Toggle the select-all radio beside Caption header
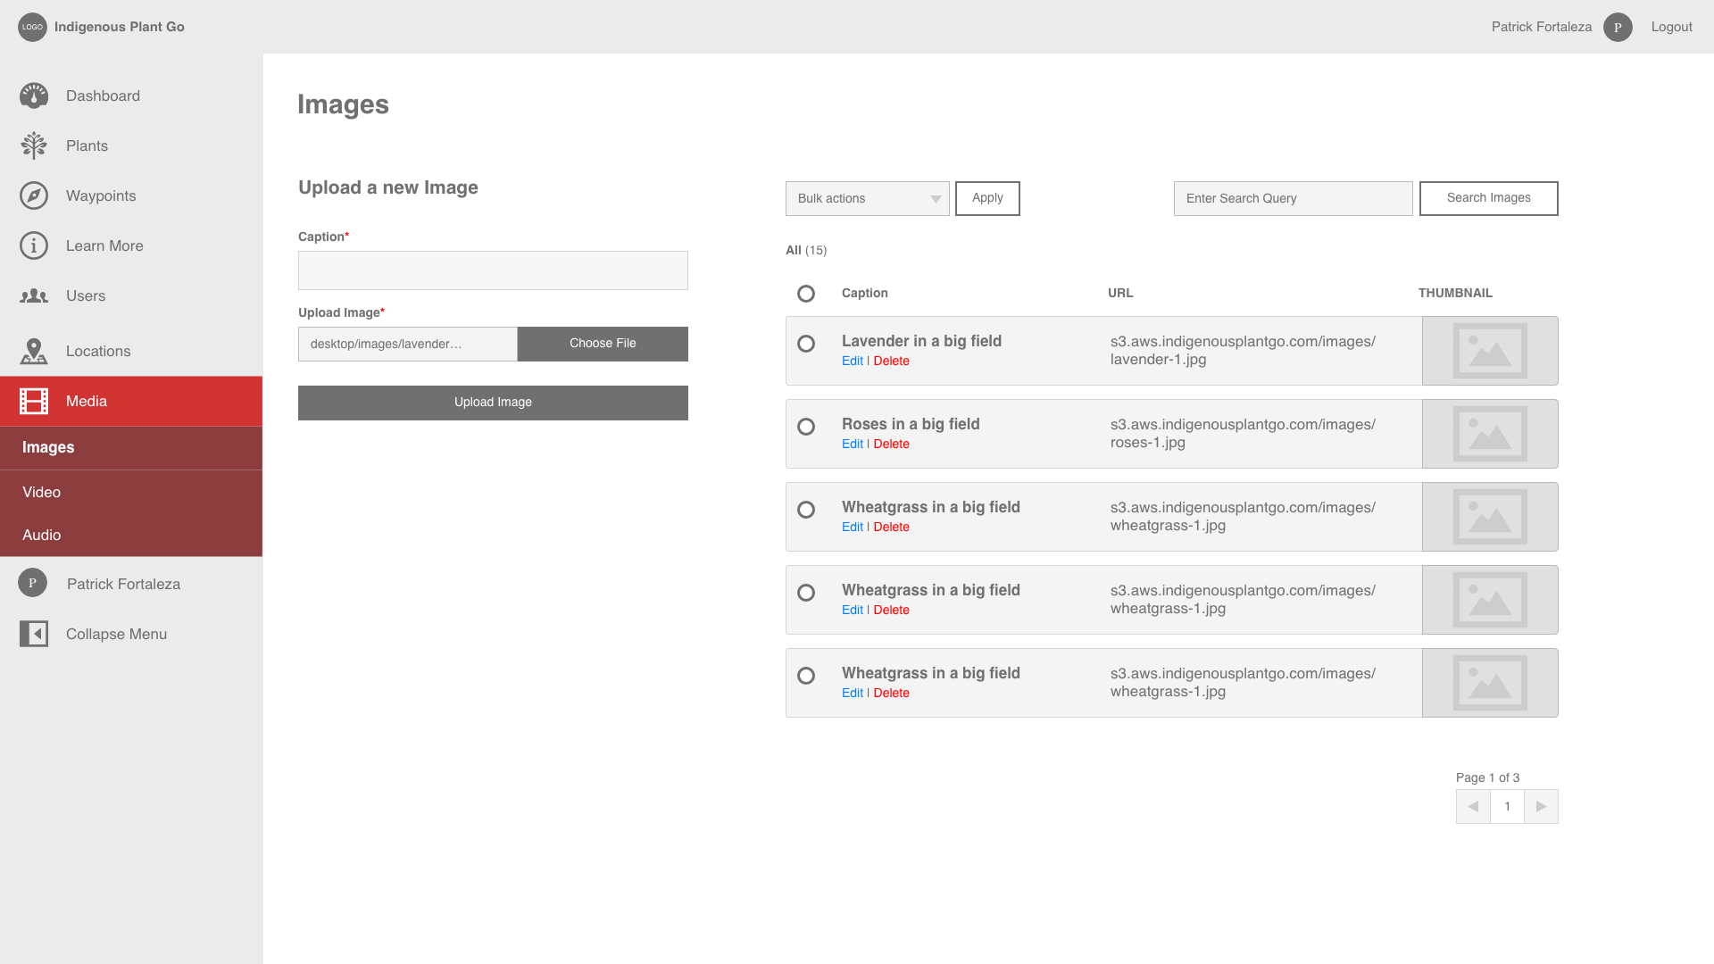 point(806,294)
